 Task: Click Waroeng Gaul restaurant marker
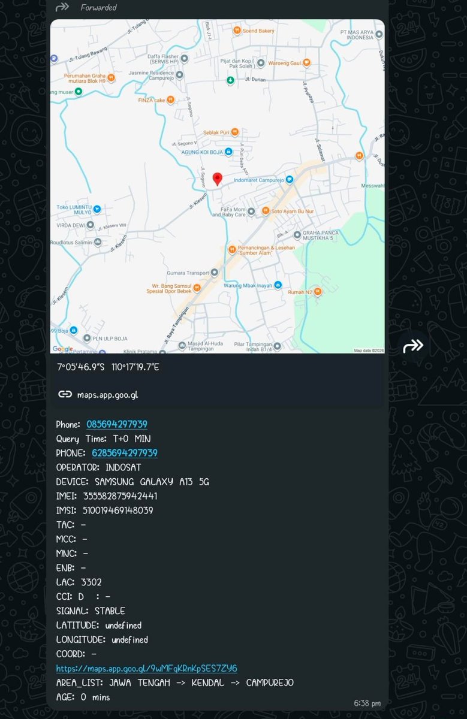(306, 62)
